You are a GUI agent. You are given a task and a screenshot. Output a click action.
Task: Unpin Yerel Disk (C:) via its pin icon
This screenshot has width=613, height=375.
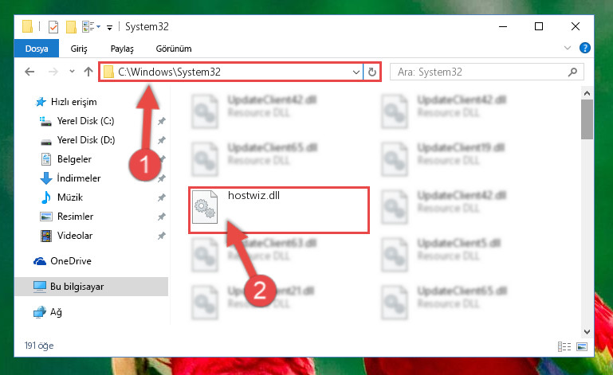162,121
